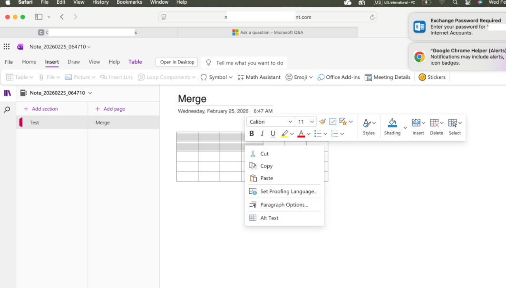The height and width of the screenshot is (288, 506).
Task: Show notebooks navigation pane icon
Action: pos(7,93)
